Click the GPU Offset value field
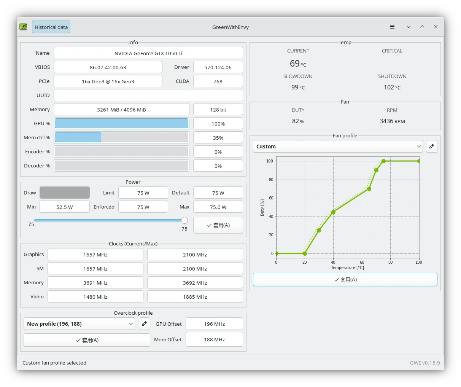 (214, 324)
